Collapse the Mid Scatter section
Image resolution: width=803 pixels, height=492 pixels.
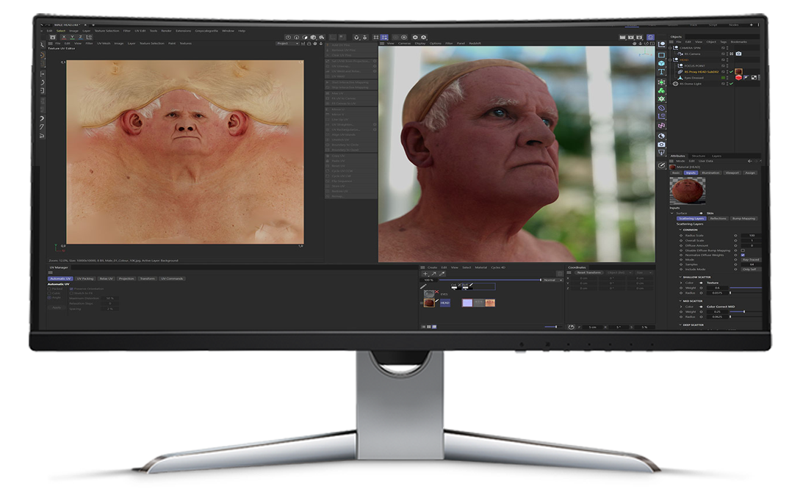(x=680, y=301)
